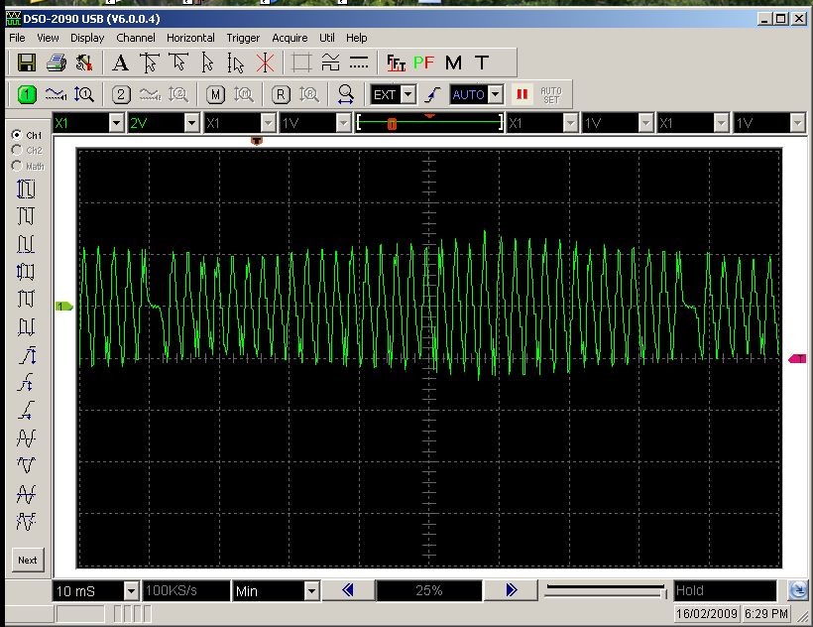Open the Help menu

(356, 38)
